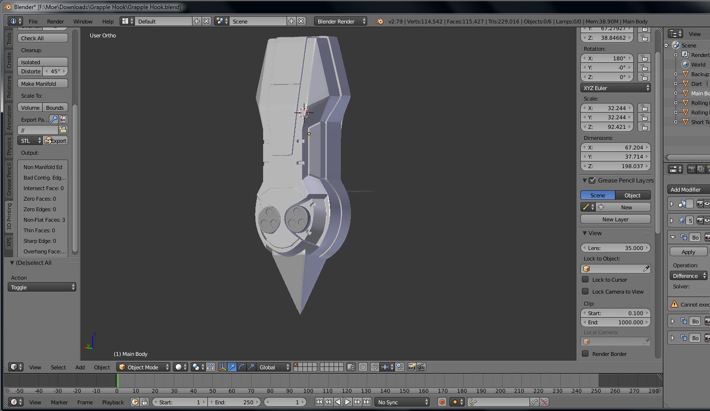Toggle the snap magnet icon
Image resolution: width=710 pixels, height=411 pixels.
[375, 367]
